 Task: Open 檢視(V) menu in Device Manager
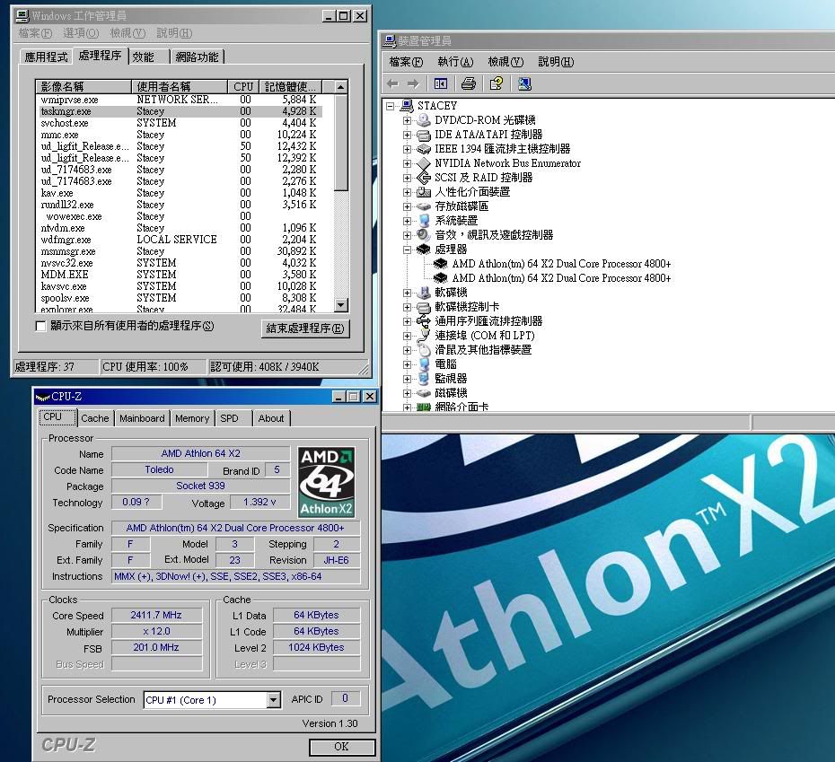(505, 62)
